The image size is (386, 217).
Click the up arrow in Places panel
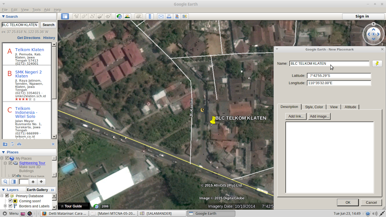33,182
